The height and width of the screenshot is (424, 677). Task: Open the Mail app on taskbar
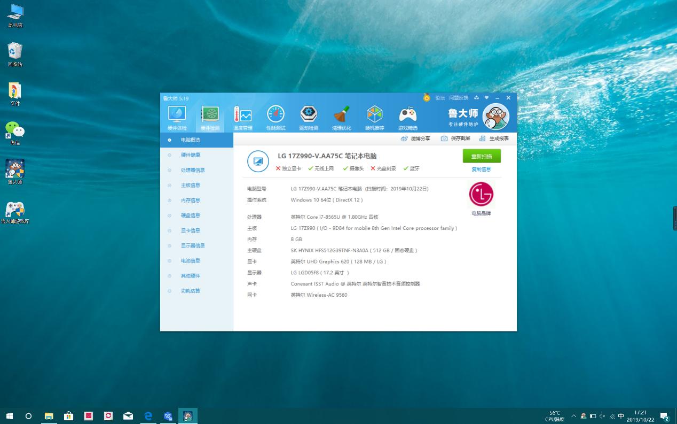pos(128,416)
